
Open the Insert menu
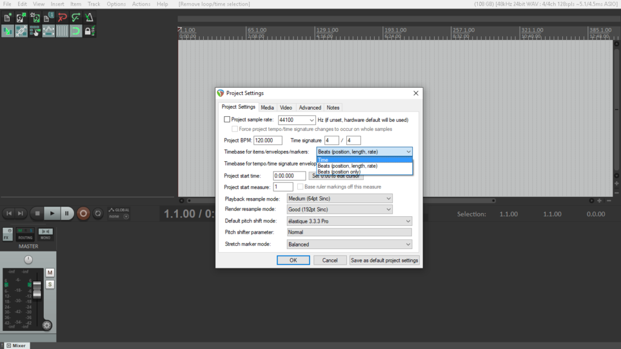pos(58,4)
